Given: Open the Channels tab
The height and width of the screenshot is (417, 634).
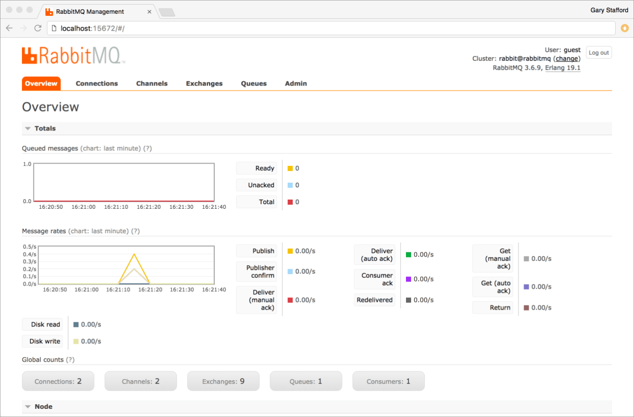Looking at the screenshot, I should click(152, 83).
